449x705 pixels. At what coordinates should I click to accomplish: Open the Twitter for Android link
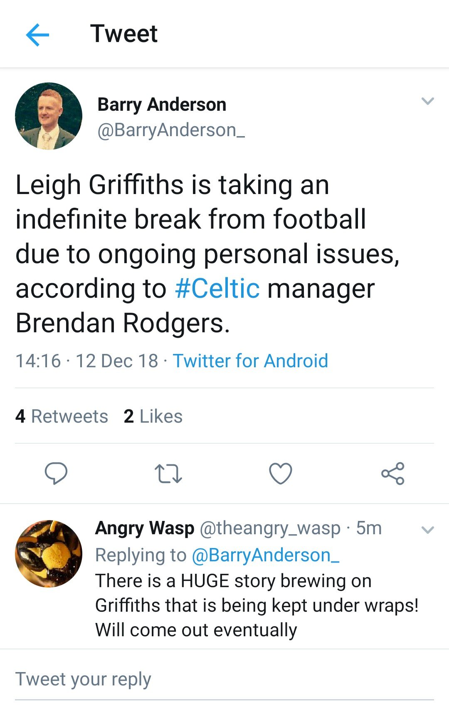250,361
